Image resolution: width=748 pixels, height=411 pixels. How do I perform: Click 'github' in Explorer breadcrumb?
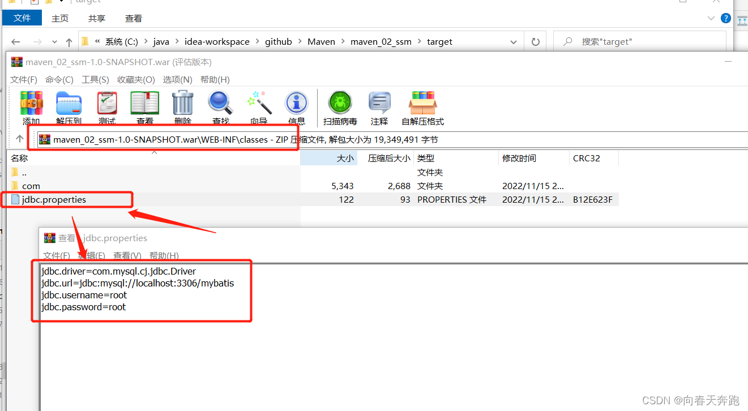[x=279, y=42]
